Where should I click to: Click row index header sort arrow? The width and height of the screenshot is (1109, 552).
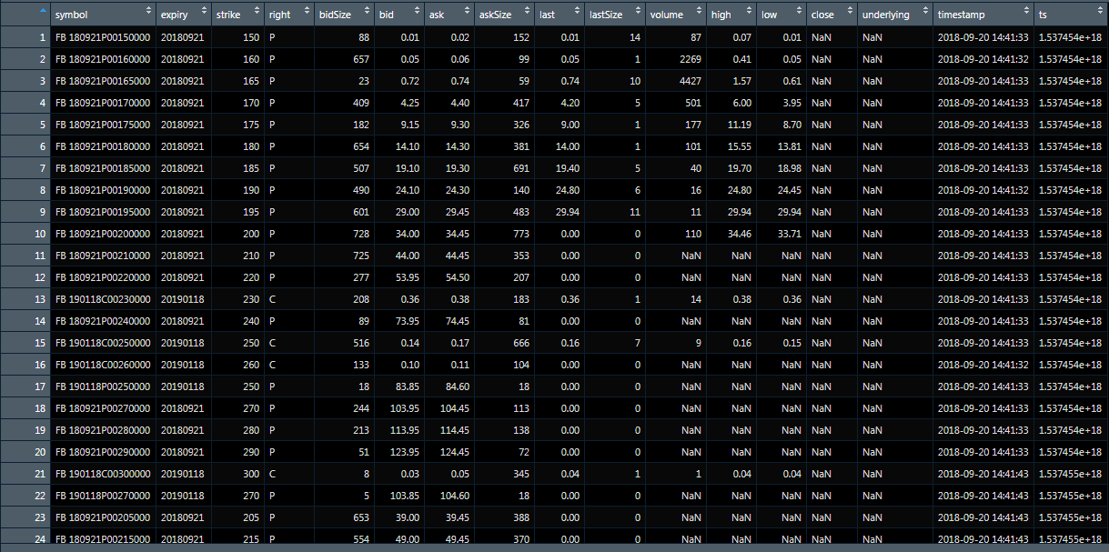[x=44, y=12]
